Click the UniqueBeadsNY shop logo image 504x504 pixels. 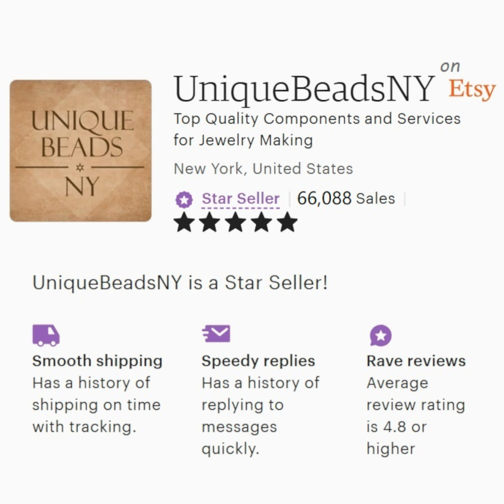(81, 151)
